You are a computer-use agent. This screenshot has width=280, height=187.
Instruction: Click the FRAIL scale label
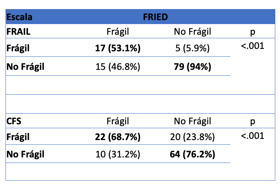pos(19,32)
